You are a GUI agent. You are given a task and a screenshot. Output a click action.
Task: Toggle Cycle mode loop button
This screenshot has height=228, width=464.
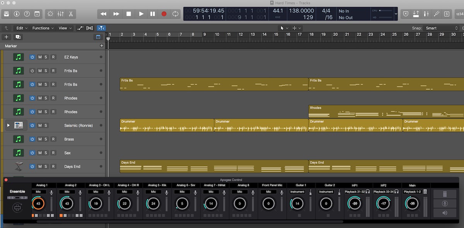click(176, 14)
